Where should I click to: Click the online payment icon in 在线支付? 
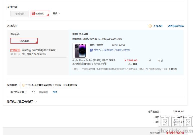point(33,13)
